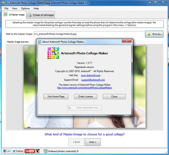Open the File menu
Viewport: 169px width, 155px height.
6,8
